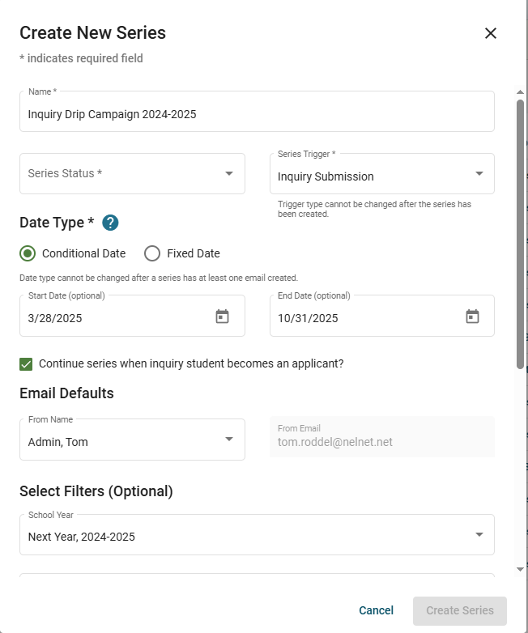Image resolution: width=528 pixels, height=633 pixels.
Task: Click the scrollbar up arrow
Action: pos(520,93)
